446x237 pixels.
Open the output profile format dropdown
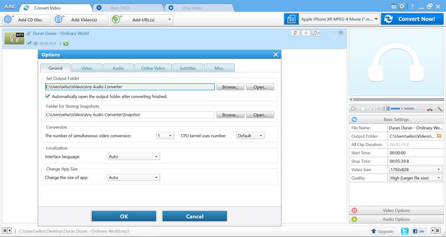coord(332,19)
